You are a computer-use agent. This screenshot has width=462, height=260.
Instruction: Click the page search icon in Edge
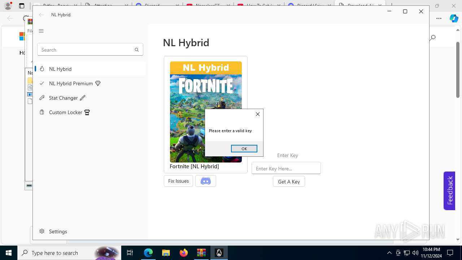[x=432, y=38]
